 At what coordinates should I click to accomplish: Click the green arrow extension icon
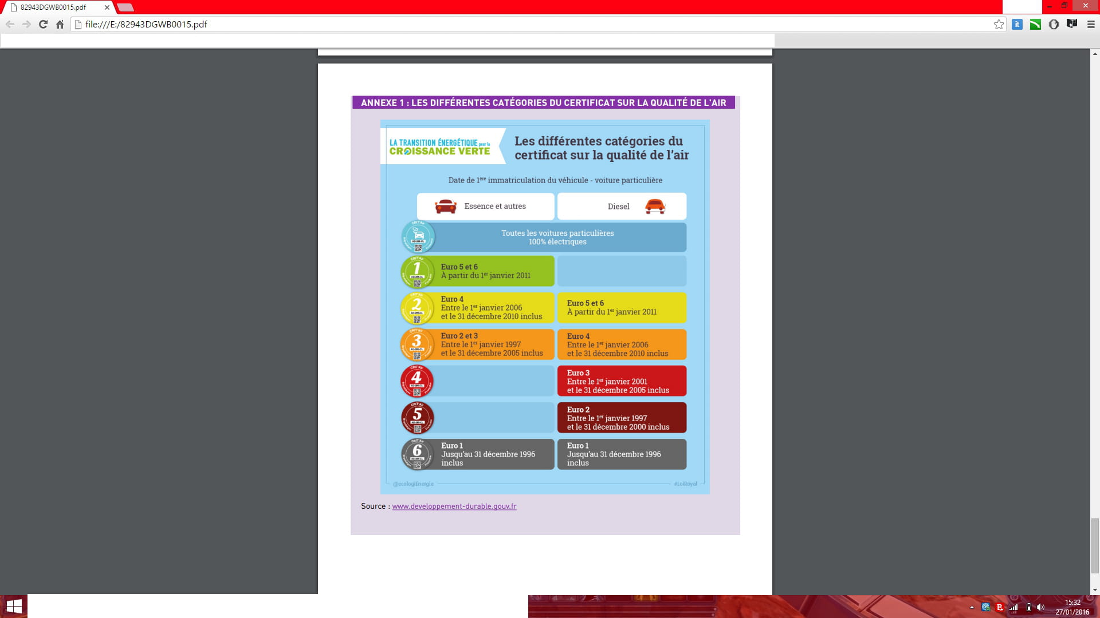click(x=1035, y=24)
